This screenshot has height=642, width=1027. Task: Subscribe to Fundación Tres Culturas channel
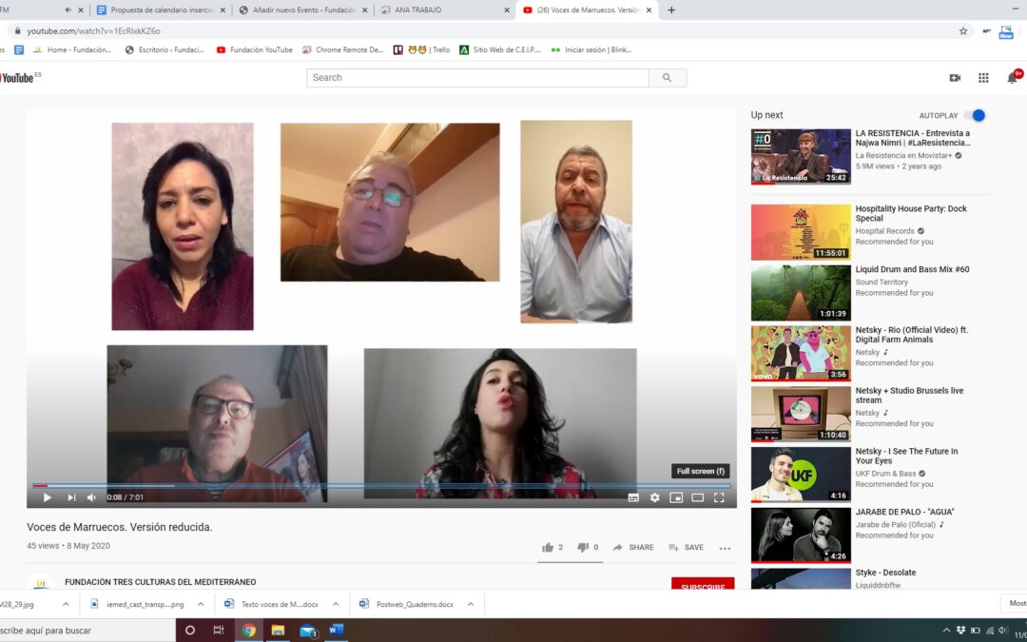[x=702, y=584]
